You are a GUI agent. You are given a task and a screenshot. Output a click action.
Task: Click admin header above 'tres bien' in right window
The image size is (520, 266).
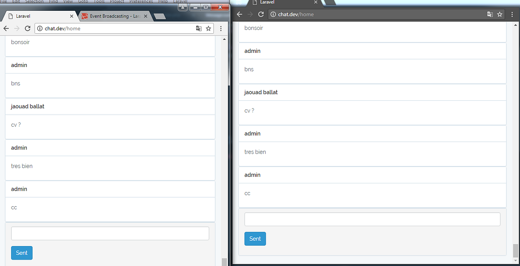point(253,134)
